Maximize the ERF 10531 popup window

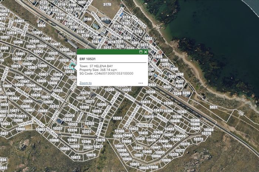(x=141, y=52)
